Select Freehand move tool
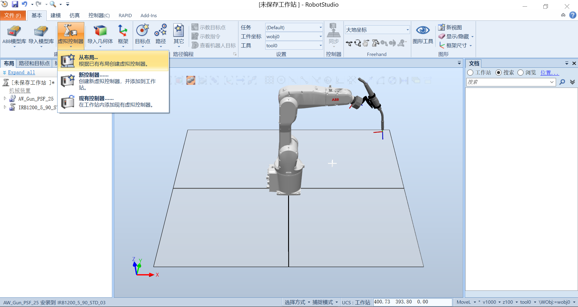This screenshot has height=307, width=578. tap(349, 43)
